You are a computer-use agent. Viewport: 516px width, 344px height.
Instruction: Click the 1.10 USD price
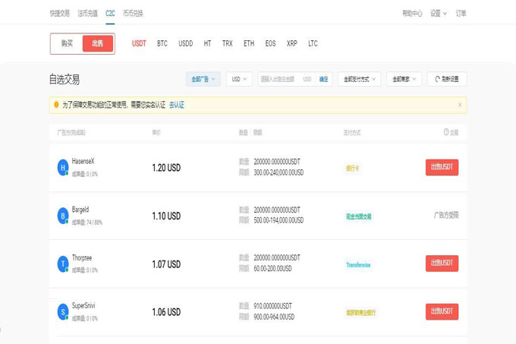166,216
